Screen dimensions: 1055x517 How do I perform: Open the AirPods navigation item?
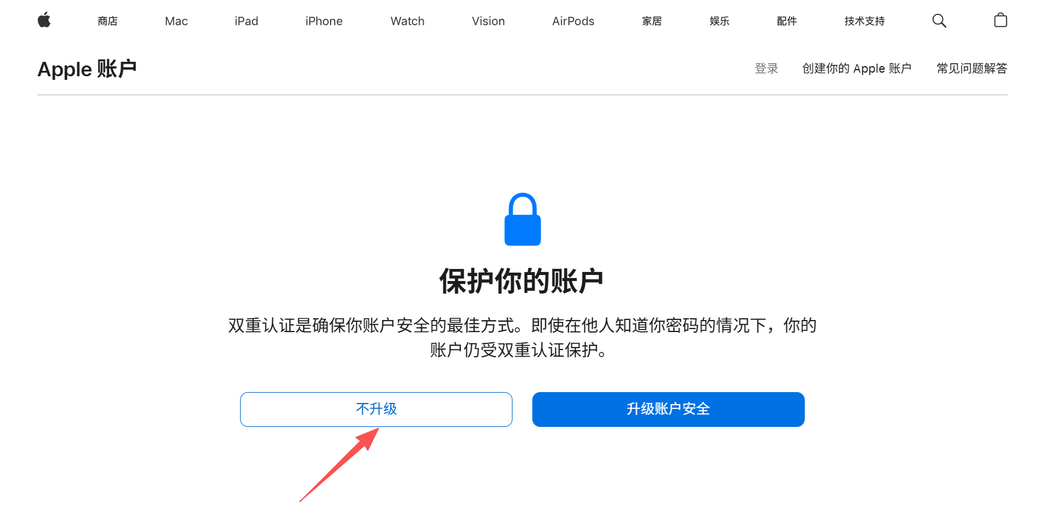(x=573, y=21)
